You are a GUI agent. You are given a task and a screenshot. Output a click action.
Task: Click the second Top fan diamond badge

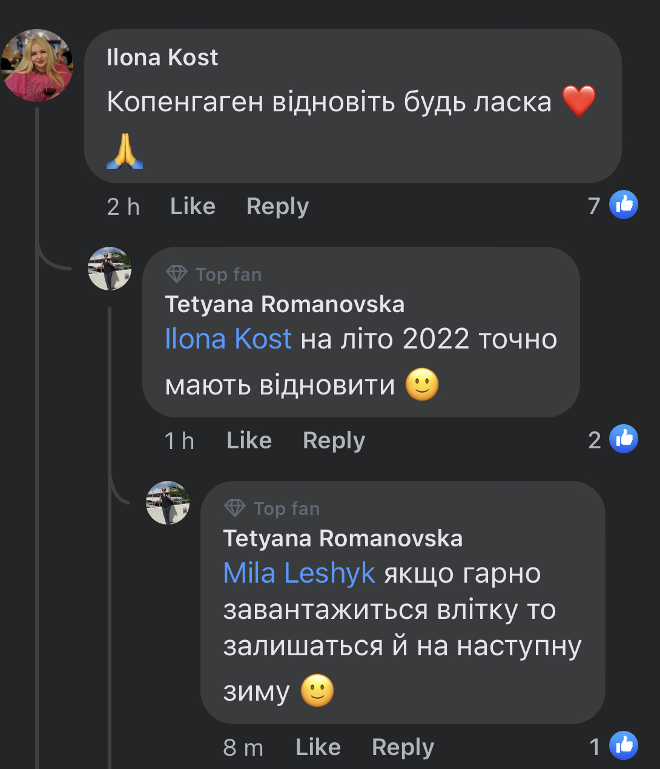coord(235,508)
